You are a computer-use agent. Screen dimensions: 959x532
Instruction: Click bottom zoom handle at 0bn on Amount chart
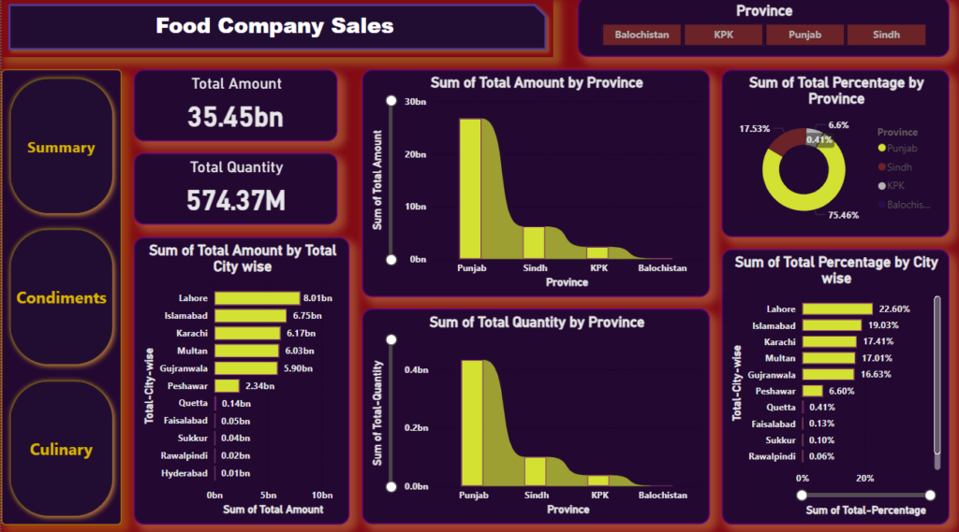pyautogui.click(x=391, y=259)
